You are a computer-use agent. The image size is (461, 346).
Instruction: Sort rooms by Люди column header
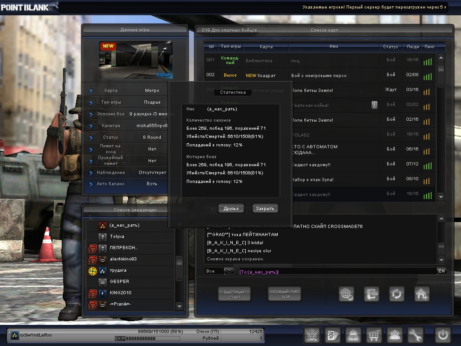412,46
